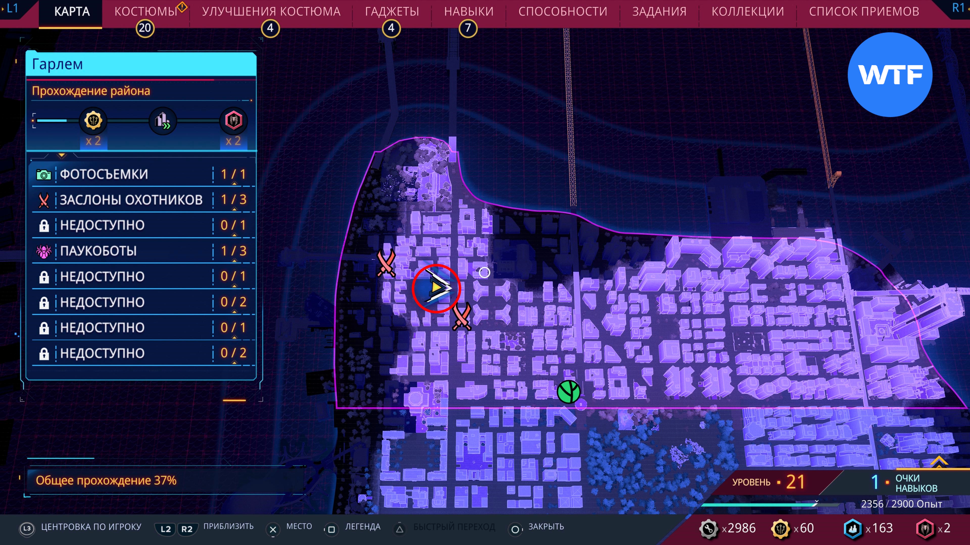The width and height of the screenshot is (970, 545).
Task: Click the green research station map icon
Action: tap(568, 392)
